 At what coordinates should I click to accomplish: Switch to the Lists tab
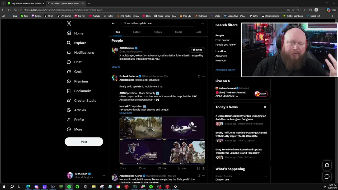tap(198, 32)
